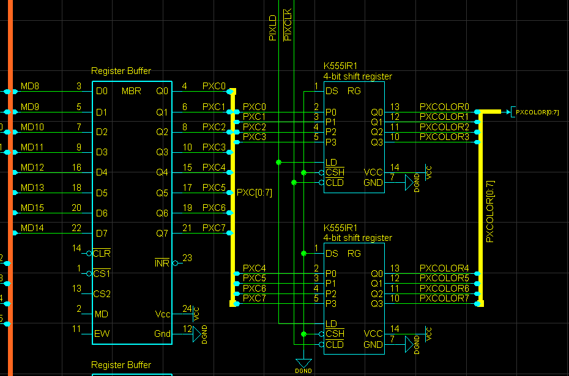
Task: Select the PXCOLOR[0:7] output port symbol
Action: 535,112
